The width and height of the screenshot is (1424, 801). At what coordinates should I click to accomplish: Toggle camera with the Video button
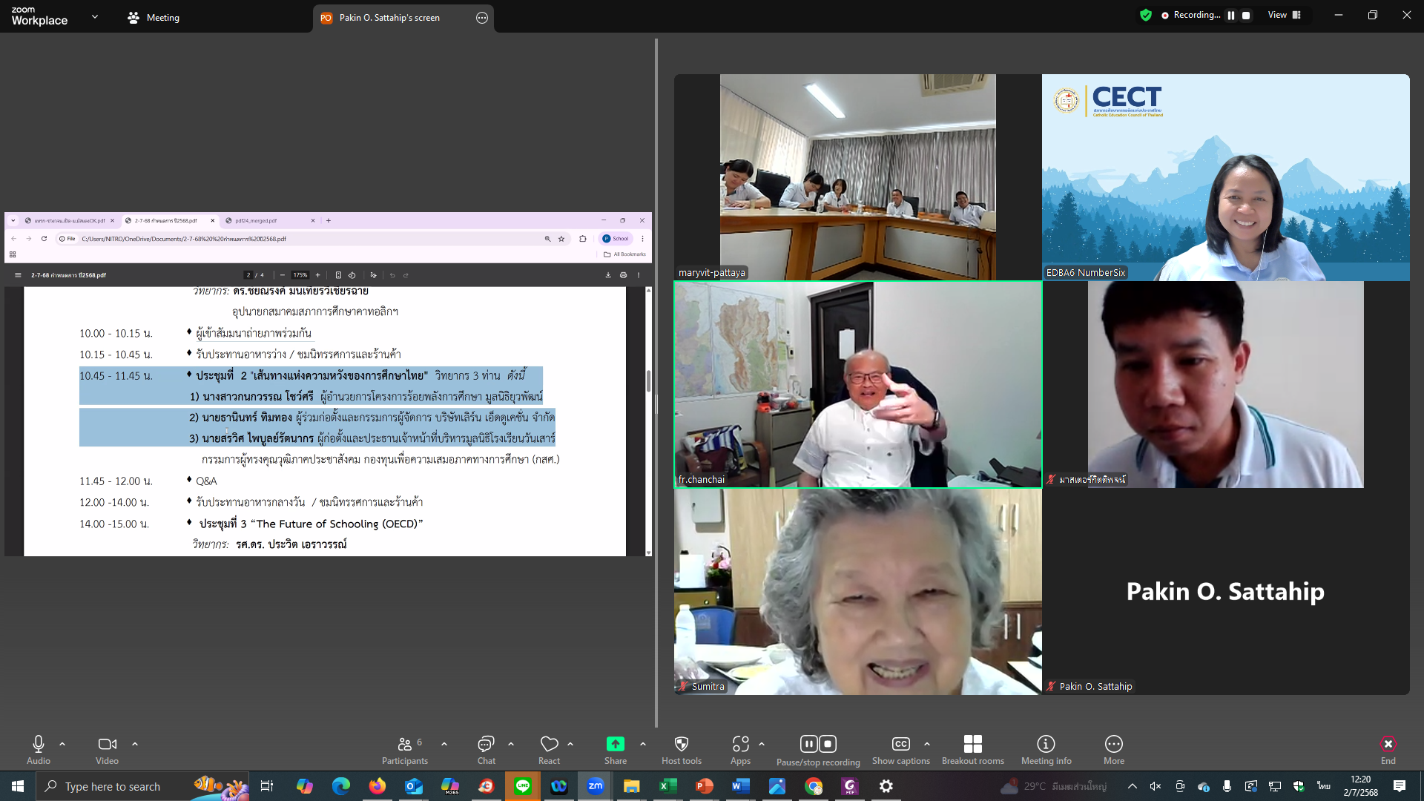(x=107, y=749)
